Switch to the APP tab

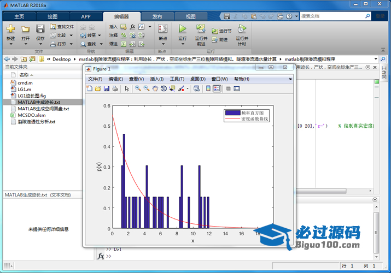coord(86,16)
